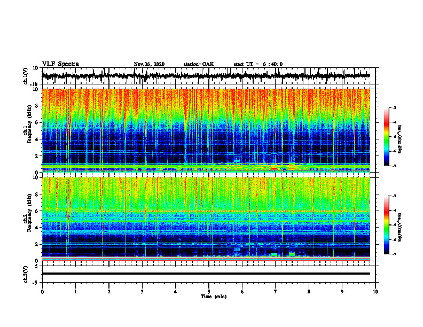
Task: Click time axis tick label "3"
Action: tap(142, 292)
